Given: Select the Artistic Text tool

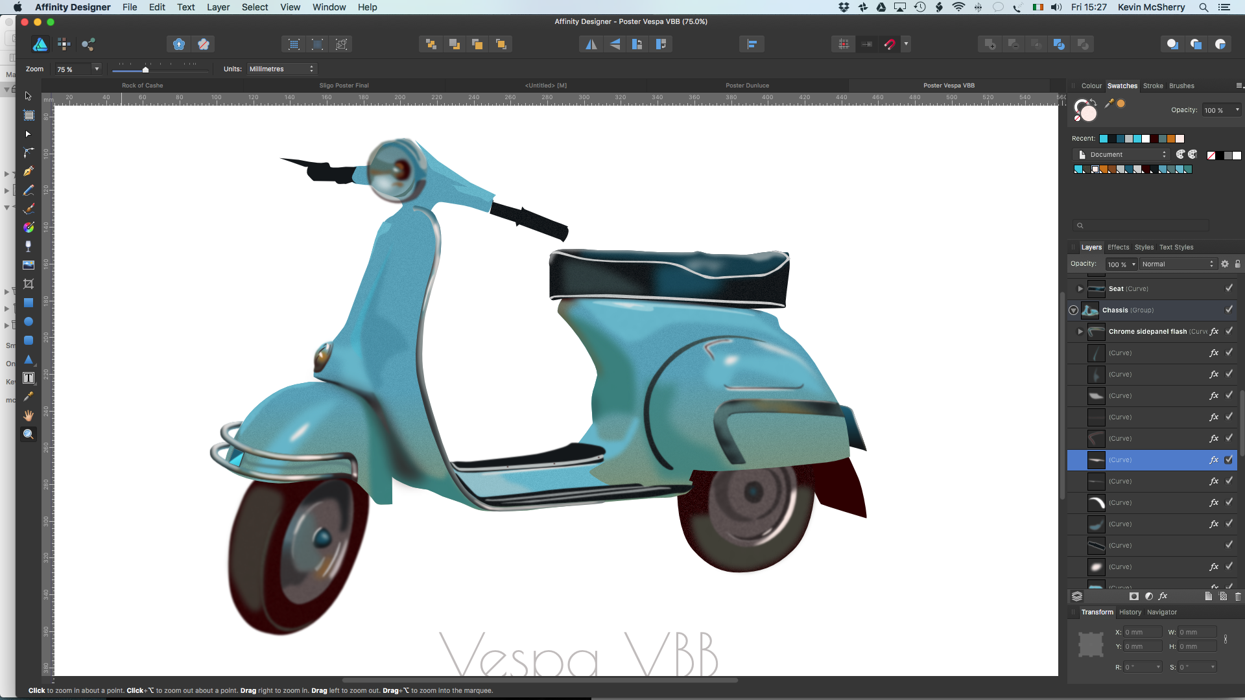Looking at the screenshot, I should (29, 378).
